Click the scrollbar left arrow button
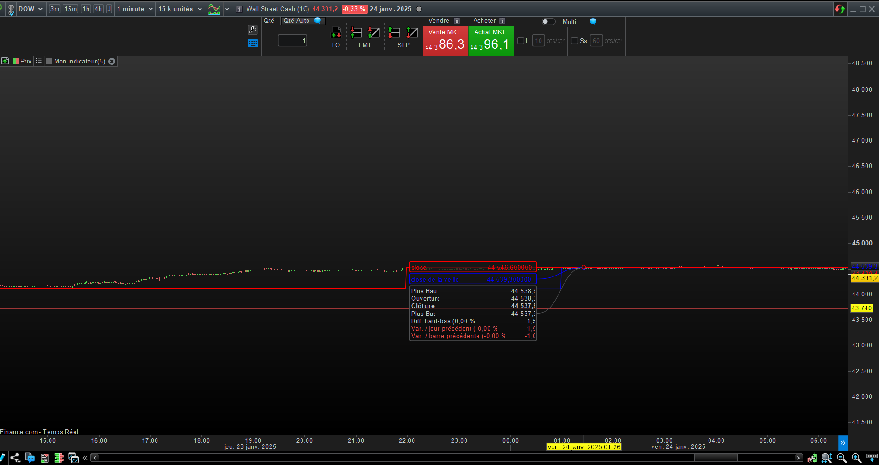This screenshot has height=465, width=879. coord(95,458)
